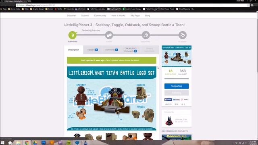The height and width of the screenshot is (145, 258).
Task: Open the Minecraft bookmark
Action: [69, 9]
